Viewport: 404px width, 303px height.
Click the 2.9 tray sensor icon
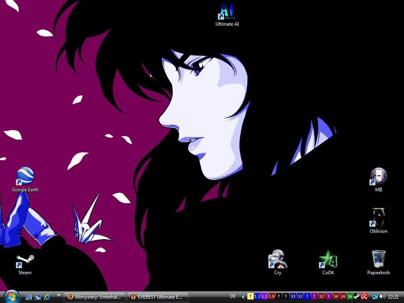click(271, 297)
